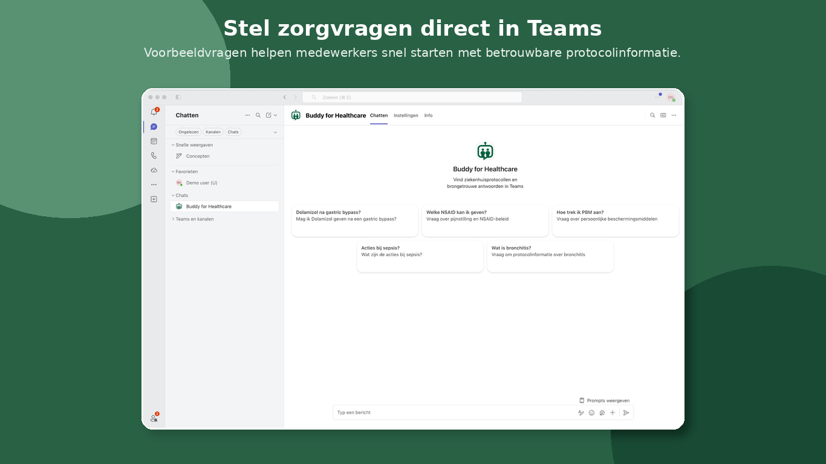Switch to the Info tab
This screenshot has width=826, height=464.
point(428,115)
